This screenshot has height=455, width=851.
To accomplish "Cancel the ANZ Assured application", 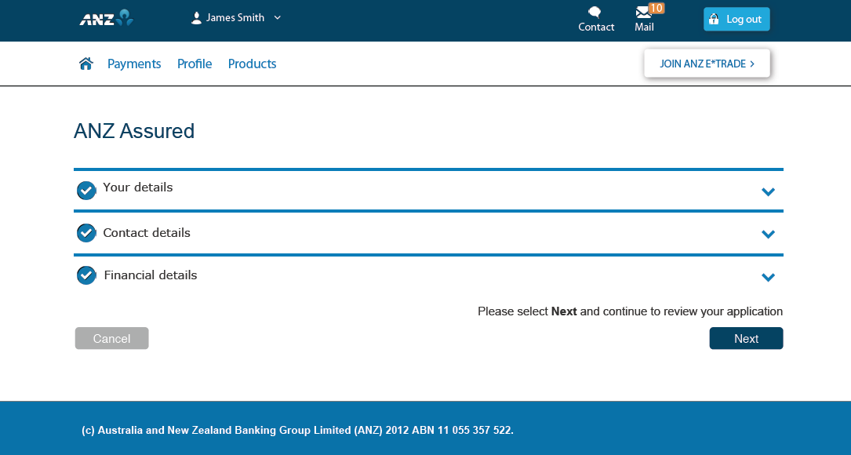I will click(112, 338).
